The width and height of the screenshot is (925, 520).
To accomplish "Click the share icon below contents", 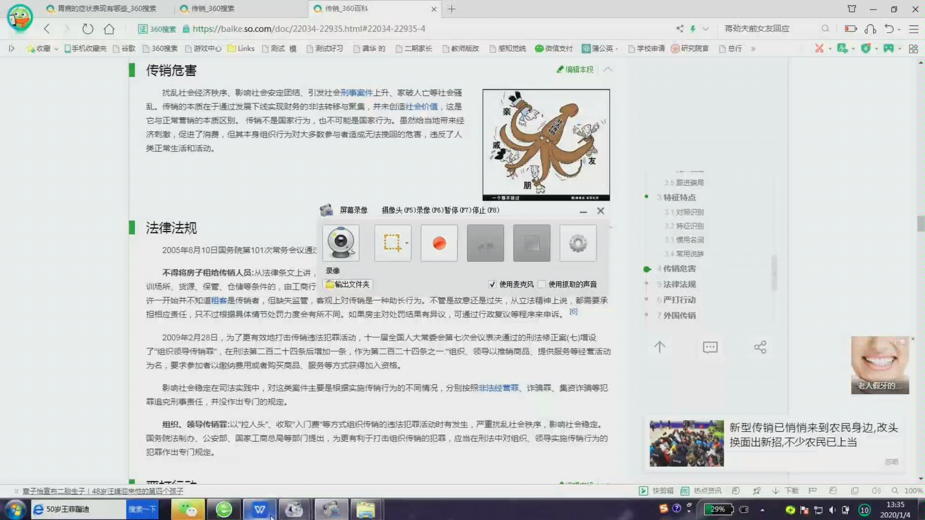I will pyautogui.click(x=760, y=347).
